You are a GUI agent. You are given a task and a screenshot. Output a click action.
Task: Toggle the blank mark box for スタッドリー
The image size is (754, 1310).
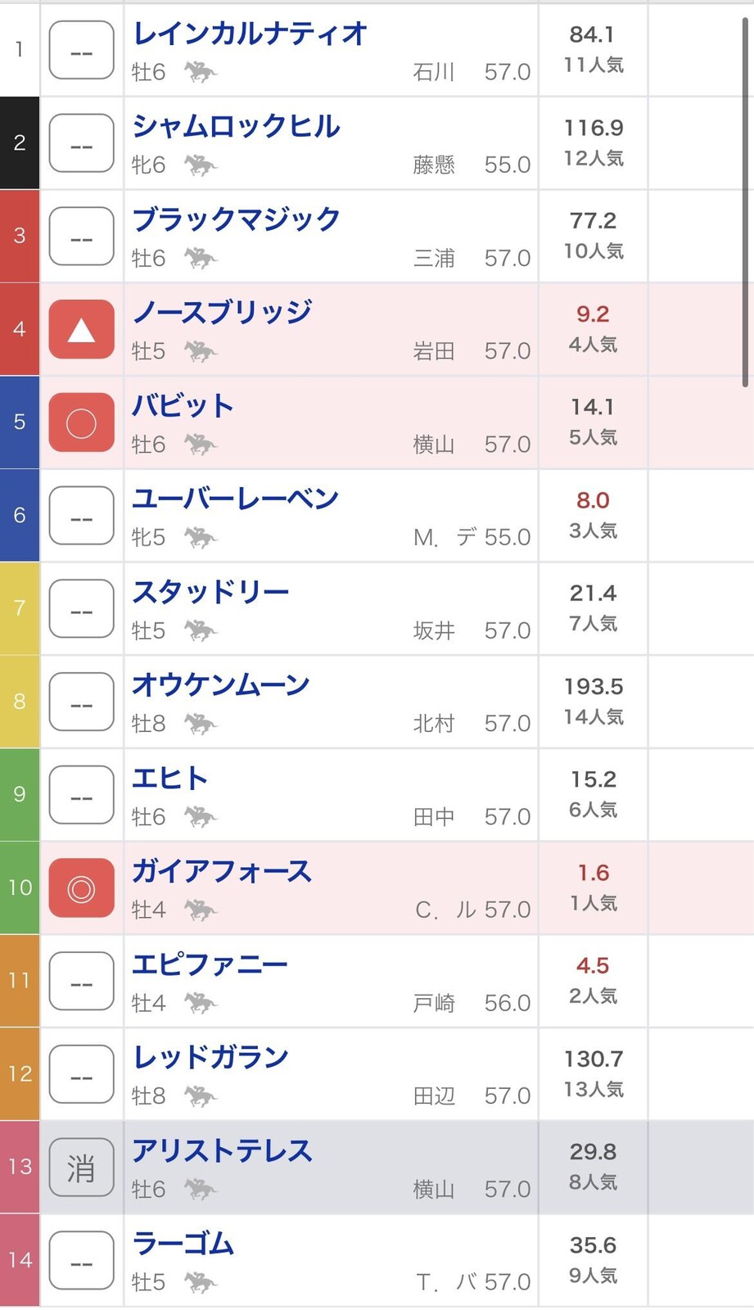click(x=81, y=609)
